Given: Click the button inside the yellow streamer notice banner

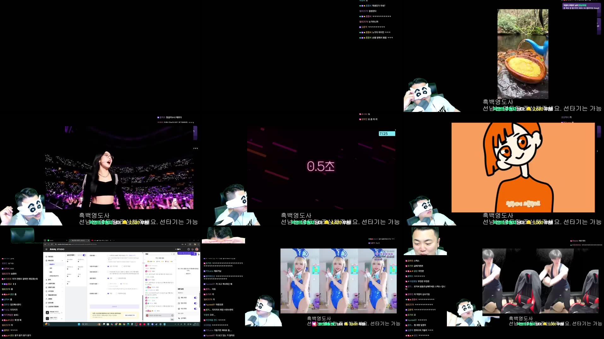Looking at the screenshot, I should pyautogui.click(x=130, y=315).
